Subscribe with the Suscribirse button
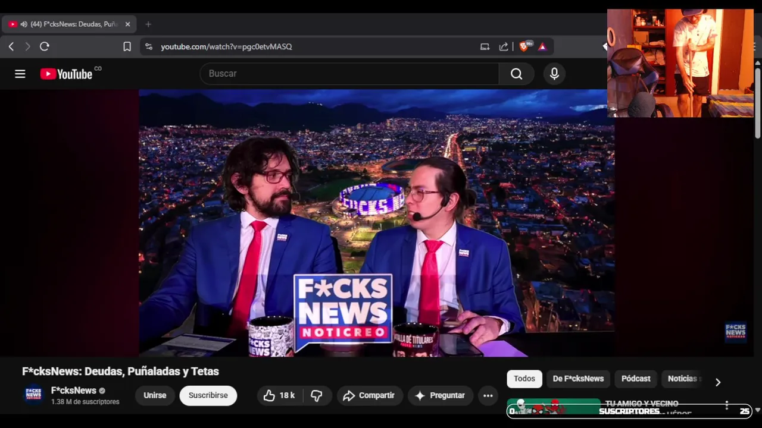Viewport: 762px width, 428px height. pyautogui.click(x=208, y=395)
